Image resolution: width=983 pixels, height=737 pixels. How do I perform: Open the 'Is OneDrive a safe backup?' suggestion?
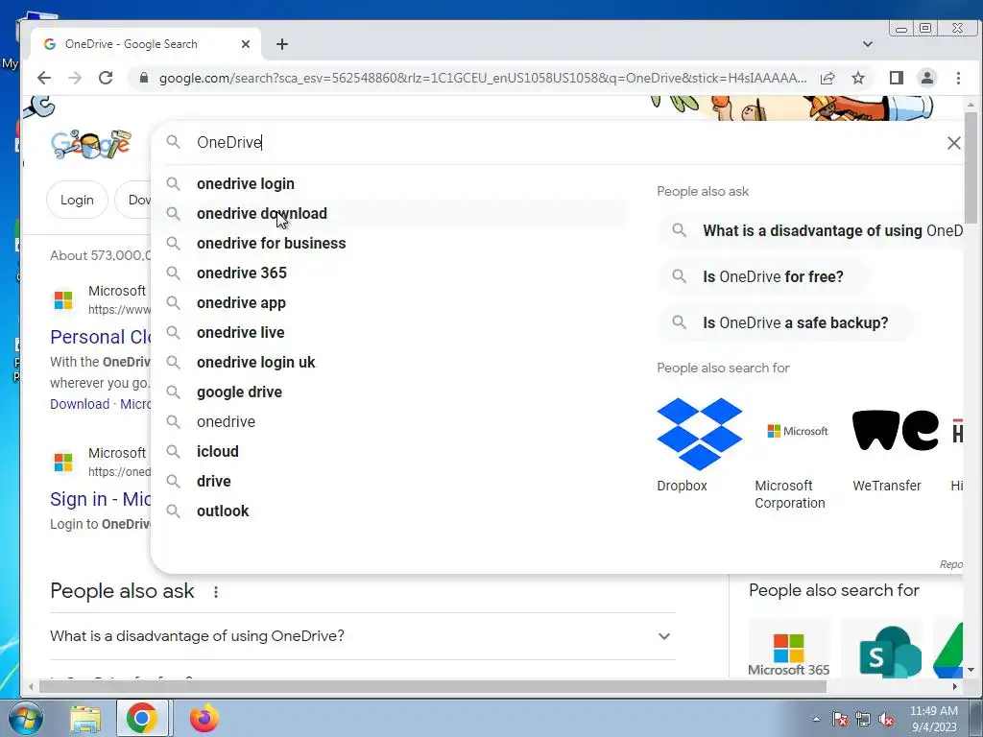tap(786, 322)
